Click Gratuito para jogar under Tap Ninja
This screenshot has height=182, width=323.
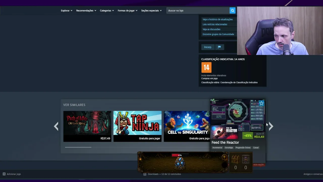[x=150, y=139]
